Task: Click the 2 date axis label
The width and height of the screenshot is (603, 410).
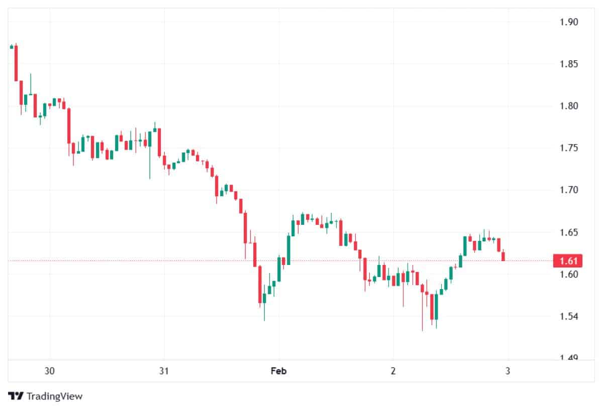Action: (x=393, y=371)
